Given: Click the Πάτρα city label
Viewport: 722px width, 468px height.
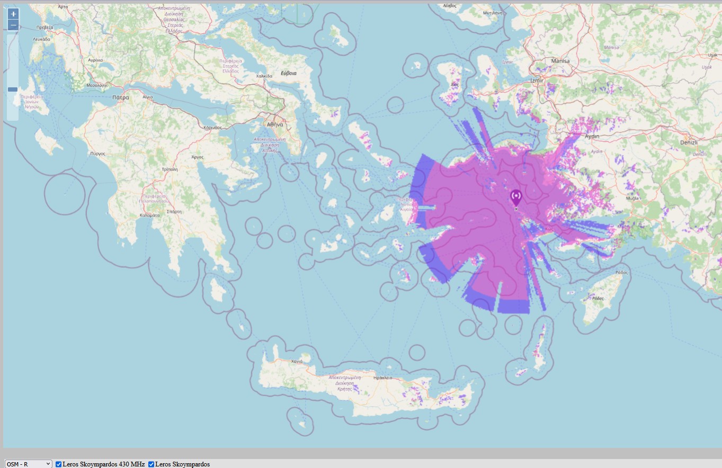Looking at the screenshot, I should (x=121, y=97).
